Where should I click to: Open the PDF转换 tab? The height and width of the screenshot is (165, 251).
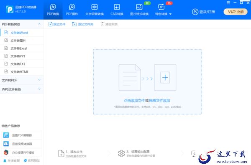[x=53, y=10]
